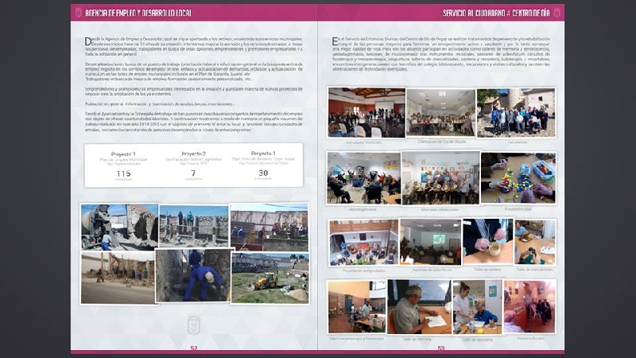The height and width of the screenshot is (358, 636).
Task: Select the Servicio al Ciudadano # Centro de Día heading
Action: tap(495, 13)
